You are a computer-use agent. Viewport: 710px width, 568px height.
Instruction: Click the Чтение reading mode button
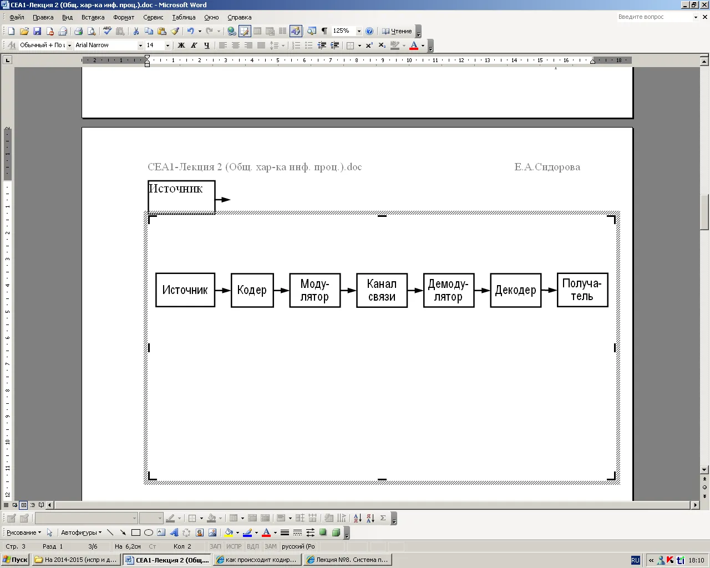[397, 31]
